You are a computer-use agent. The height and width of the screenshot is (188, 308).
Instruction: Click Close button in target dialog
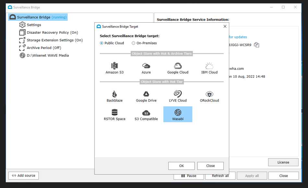(x=210, y=166)
